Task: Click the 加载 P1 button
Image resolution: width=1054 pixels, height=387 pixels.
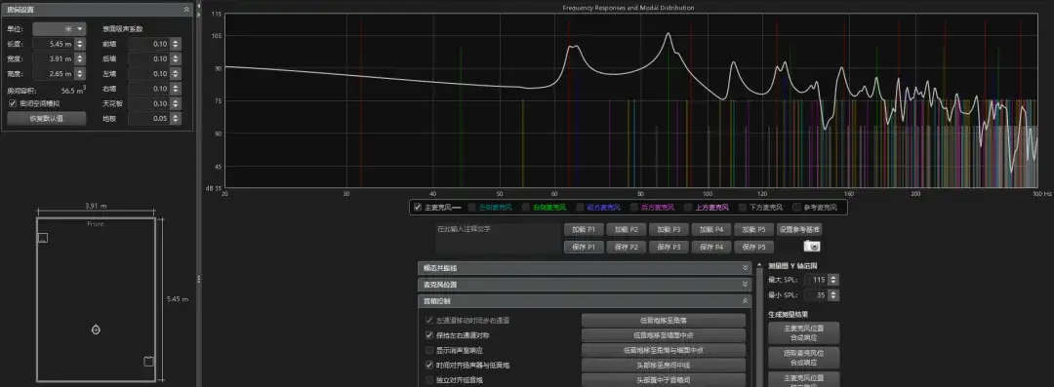Action: [583, 230]
